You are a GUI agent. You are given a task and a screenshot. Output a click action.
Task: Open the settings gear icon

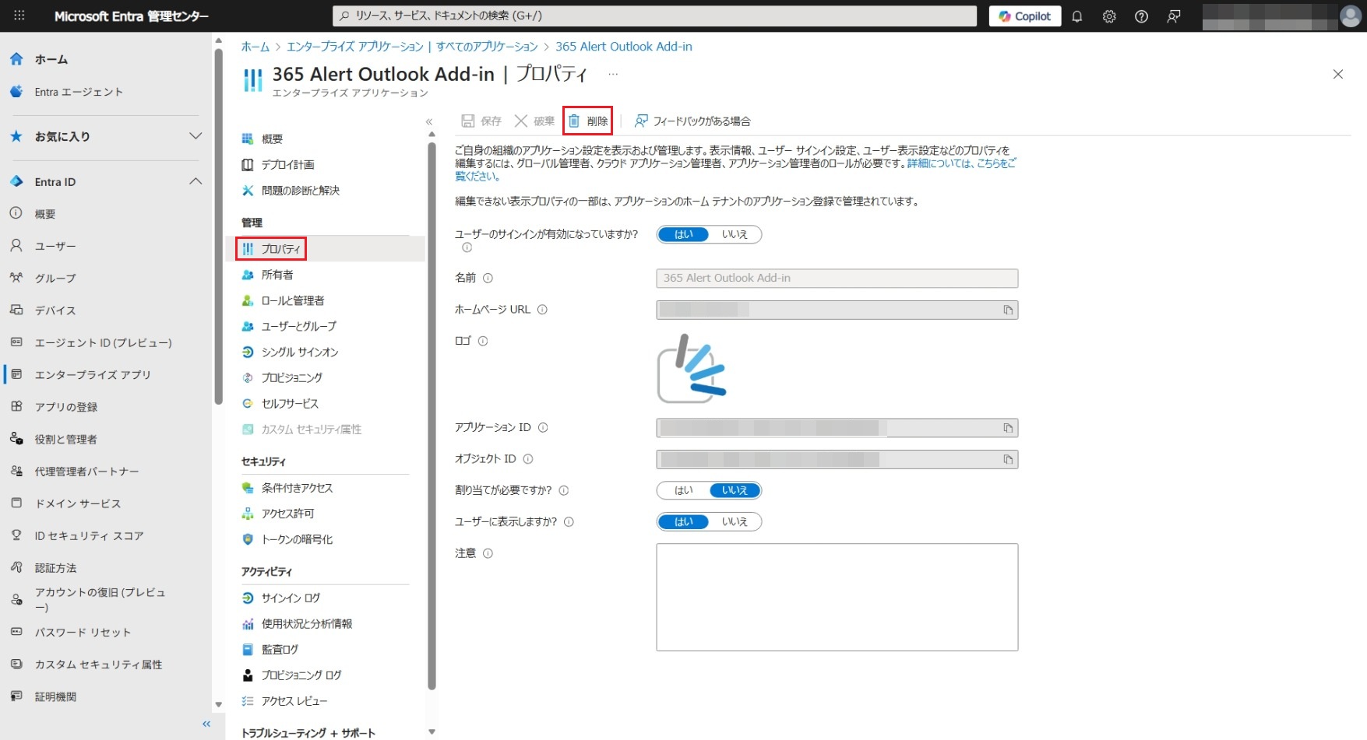1109,16
